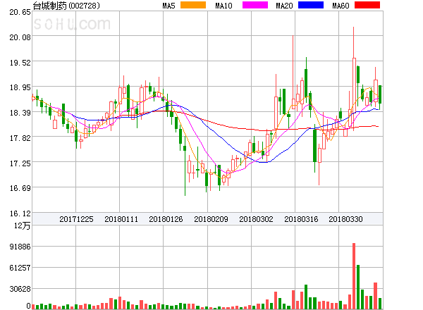The width and height of the screenshot is (423, 310).
Task: Click the 20.65 price axis label
Action: pos(20,12)
